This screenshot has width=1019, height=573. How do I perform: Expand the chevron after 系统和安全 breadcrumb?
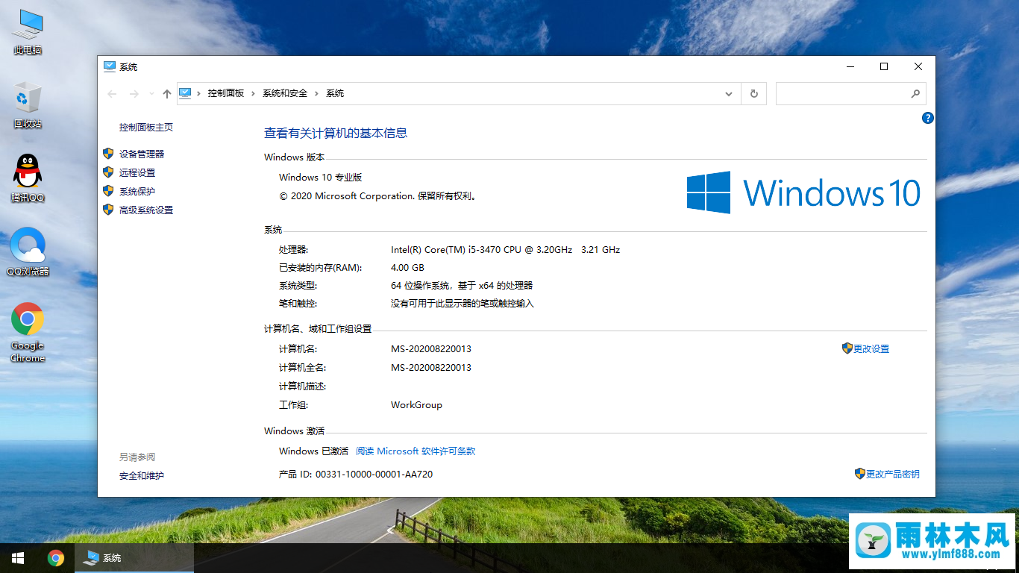317,93
